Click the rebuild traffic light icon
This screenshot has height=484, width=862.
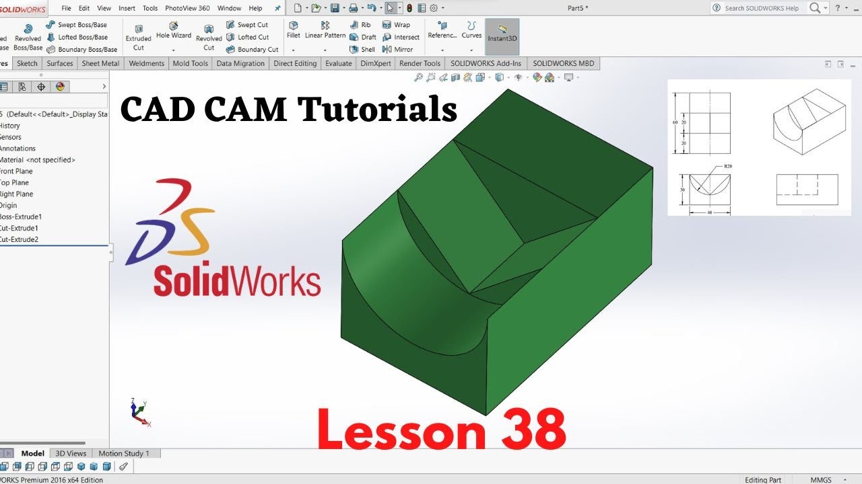tap(409, 8)
